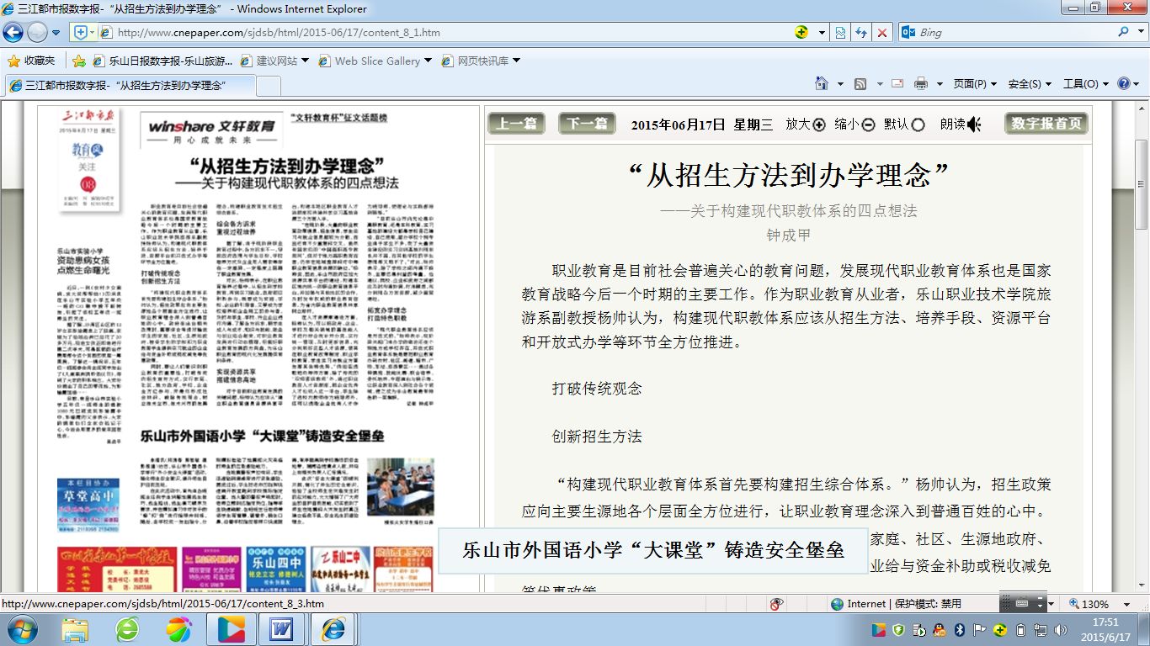The width and height of the screenshot is (1150, 646).
Task: Click the 放大 zoom-in plus icon
Action: [x=819, y=124]
